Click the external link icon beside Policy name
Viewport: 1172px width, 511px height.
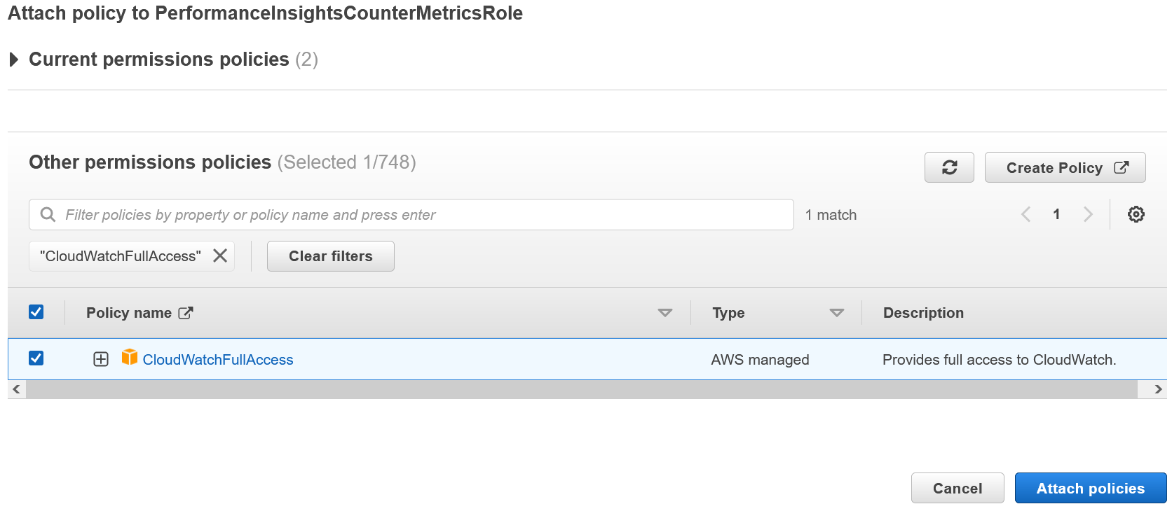pyautogui.click(x=186, y=313)
